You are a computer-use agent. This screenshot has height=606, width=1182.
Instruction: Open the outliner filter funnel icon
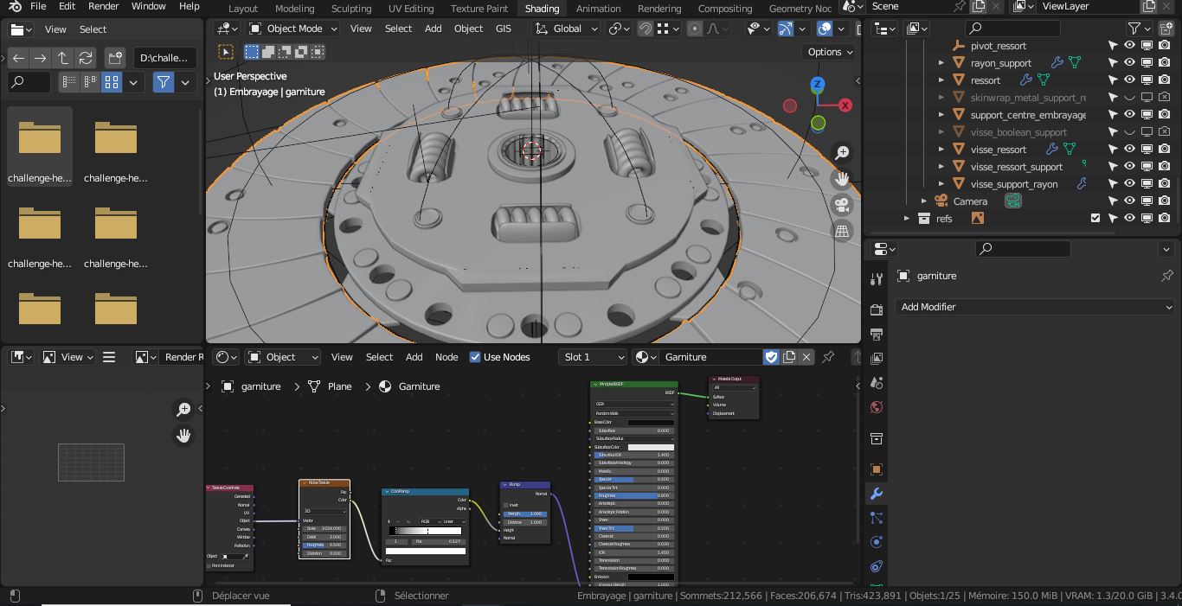click(1136, 28)
